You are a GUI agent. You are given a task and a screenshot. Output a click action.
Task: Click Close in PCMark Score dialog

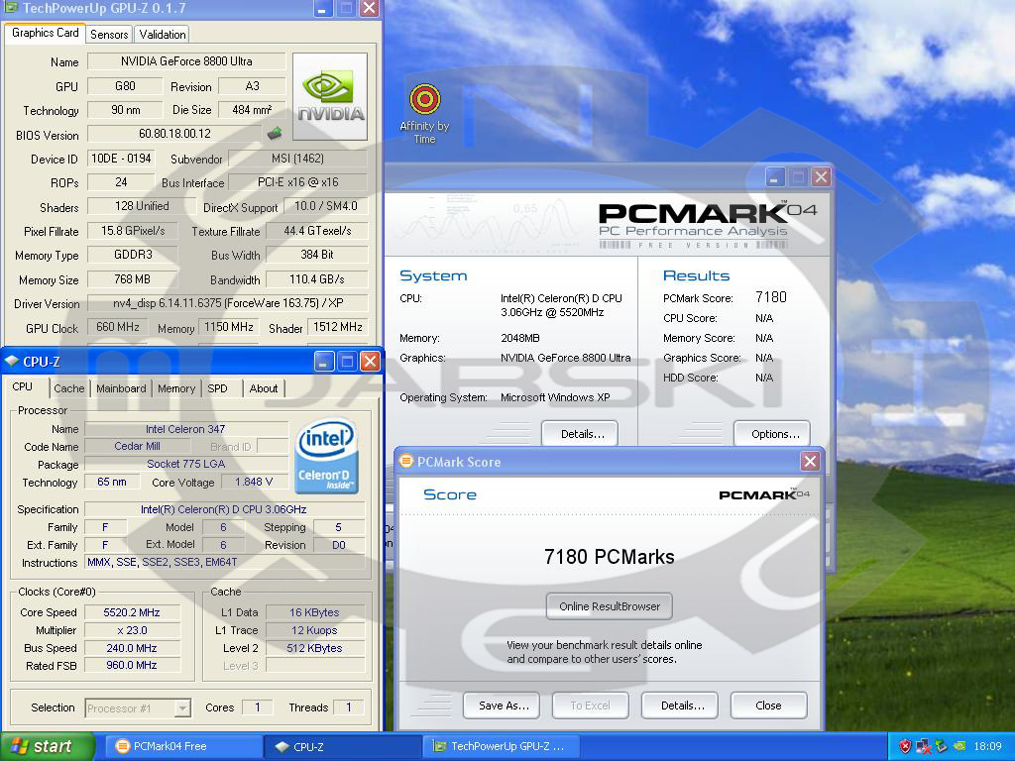[x=768, y=706]
